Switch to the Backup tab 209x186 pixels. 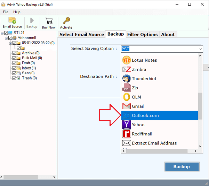(115, 34)
